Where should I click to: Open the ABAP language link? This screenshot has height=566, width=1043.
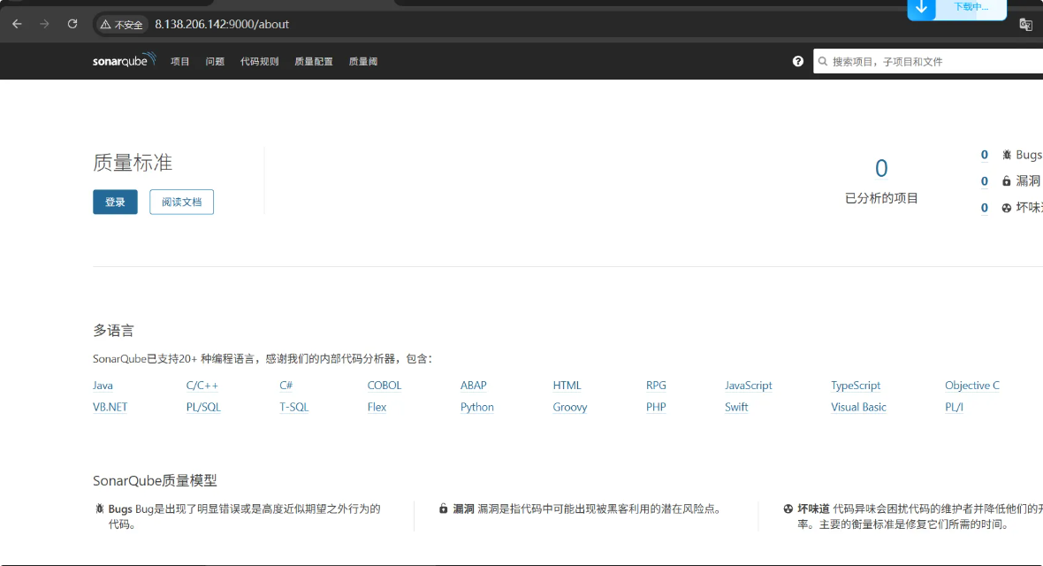coord(474,386)
